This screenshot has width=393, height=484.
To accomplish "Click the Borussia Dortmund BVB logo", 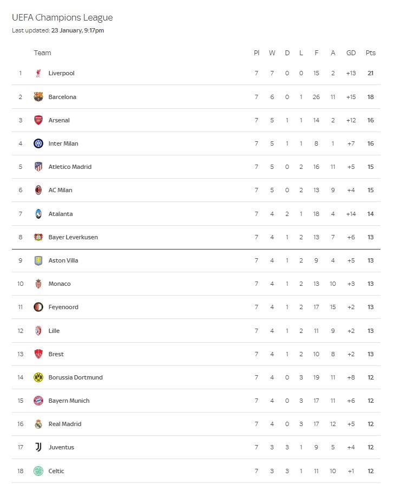I will click(38, 377).
